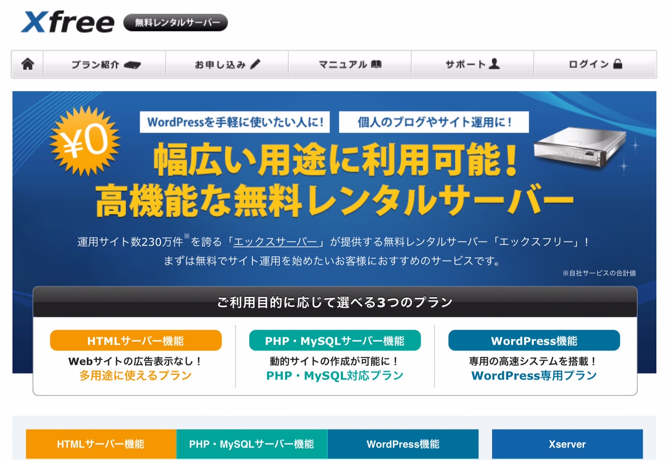Follow the エックスサーバー link in the banner
The width and height of the screenshot is (670, 460).
(x=275, y=242)
